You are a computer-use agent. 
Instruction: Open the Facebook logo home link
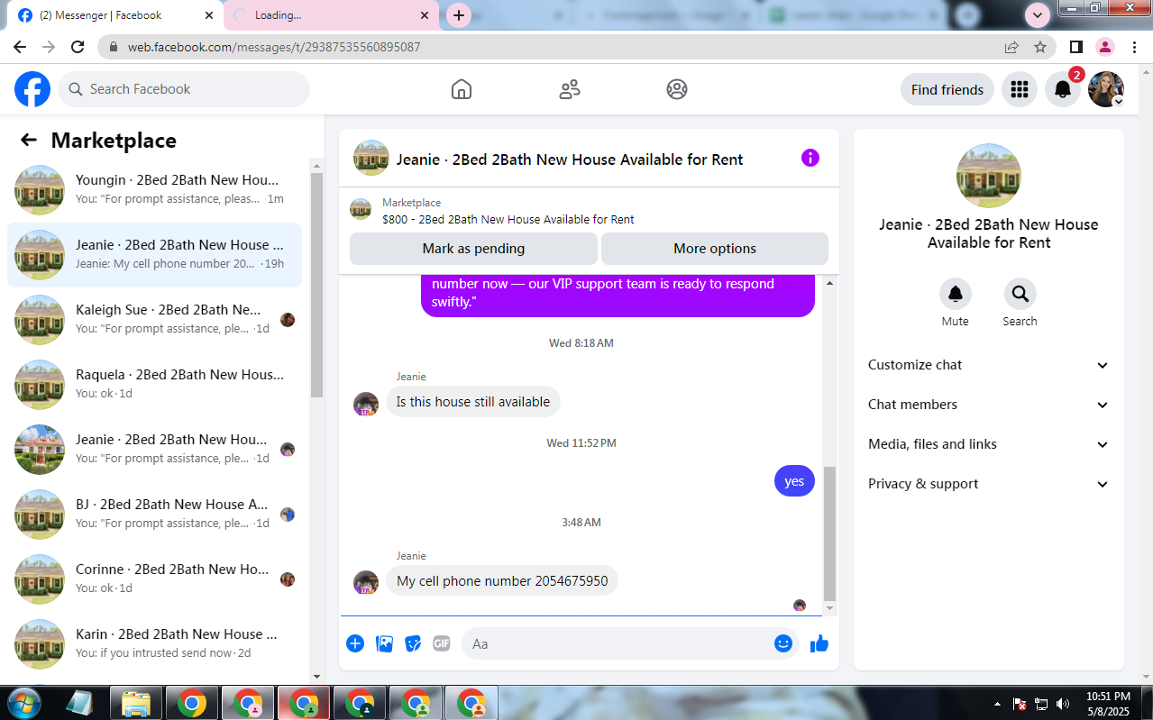click(32, 89)
